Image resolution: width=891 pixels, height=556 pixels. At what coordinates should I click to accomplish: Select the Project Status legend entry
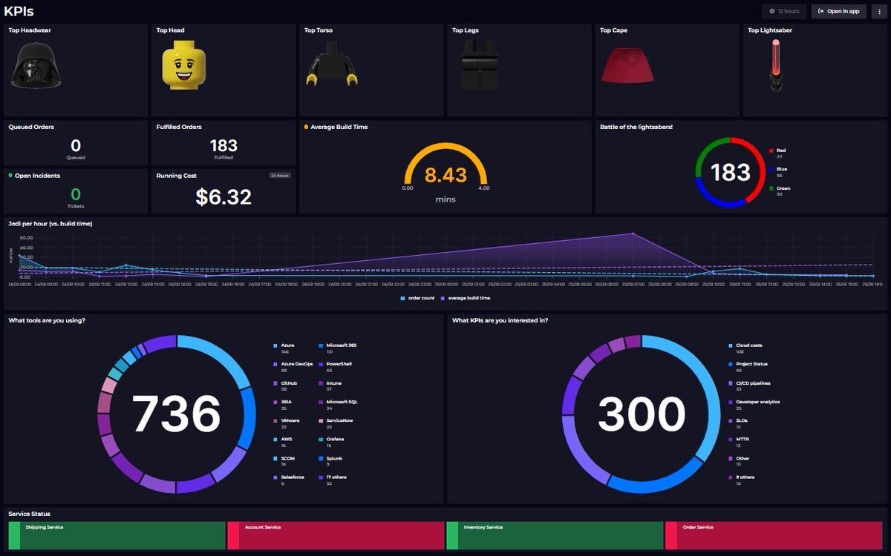pyautogui.click(x=748, y=367)
